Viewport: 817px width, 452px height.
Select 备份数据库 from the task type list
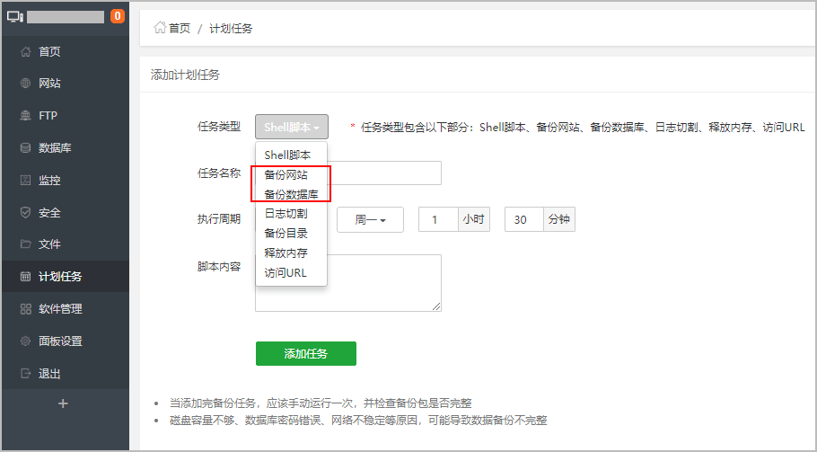click(x=291, y=194)
